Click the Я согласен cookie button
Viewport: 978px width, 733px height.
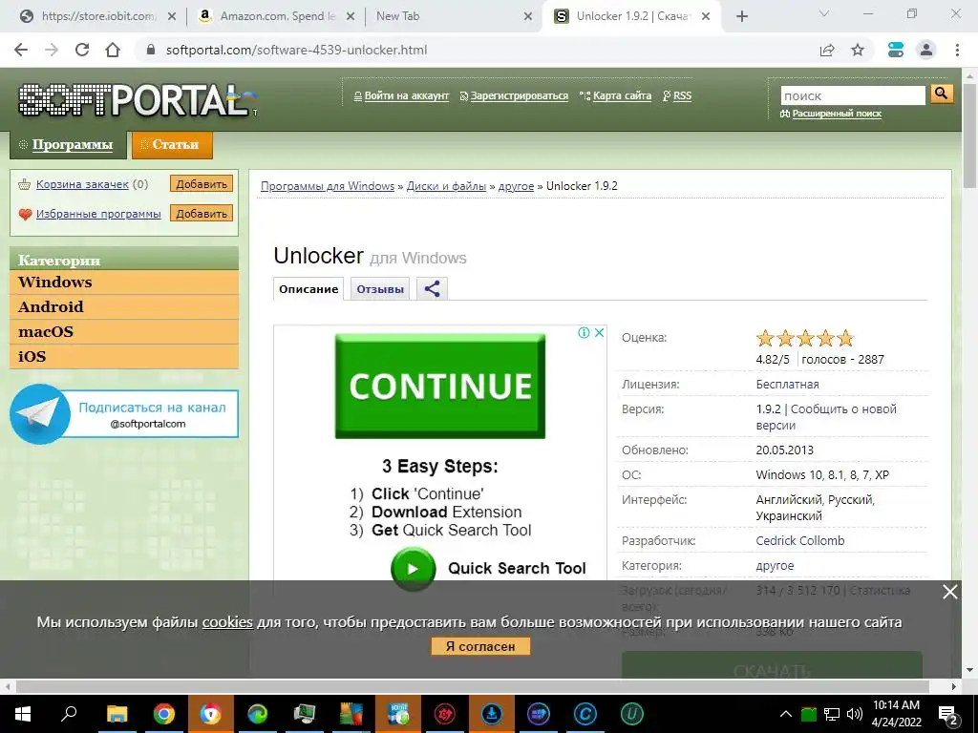(x=480, y=646)
